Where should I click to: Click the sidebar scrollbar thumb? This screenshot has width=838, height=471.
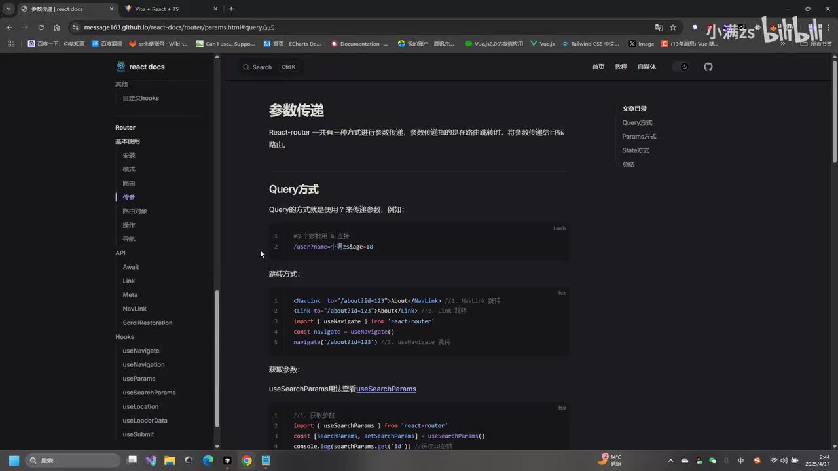coord(217,358)
